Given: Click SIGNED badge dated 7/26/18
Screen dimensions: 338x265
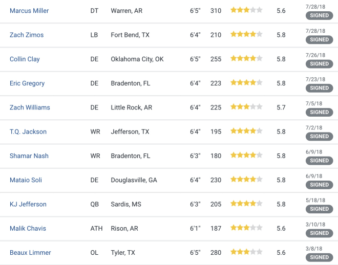Looking at the screenshot, I should [319, 64].
